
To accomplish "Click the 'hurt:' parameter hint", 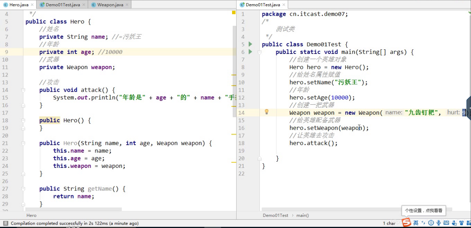I will click(454, 113).
